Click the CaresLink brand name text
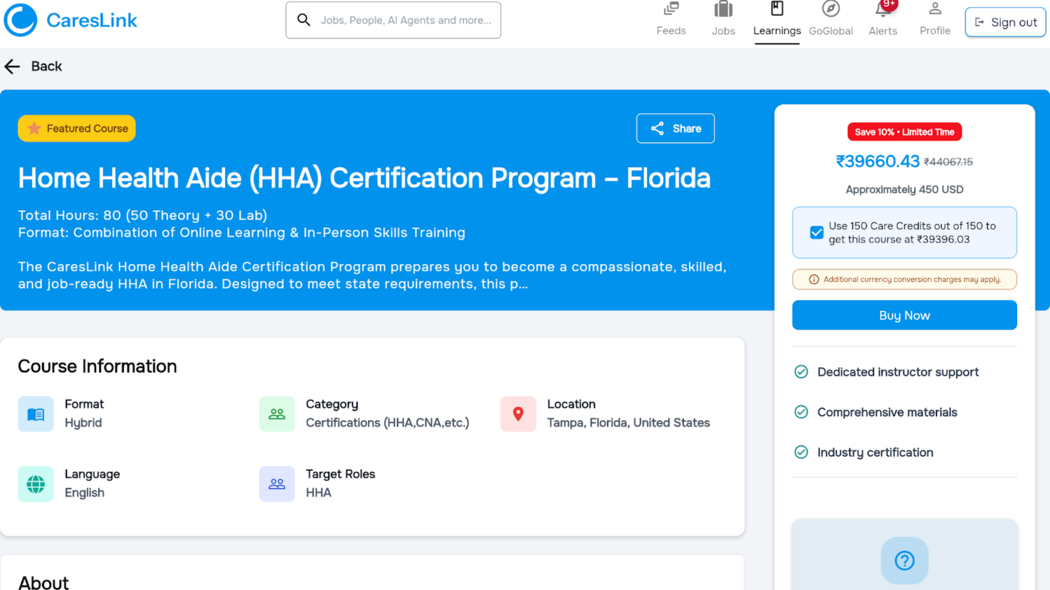 92,20
